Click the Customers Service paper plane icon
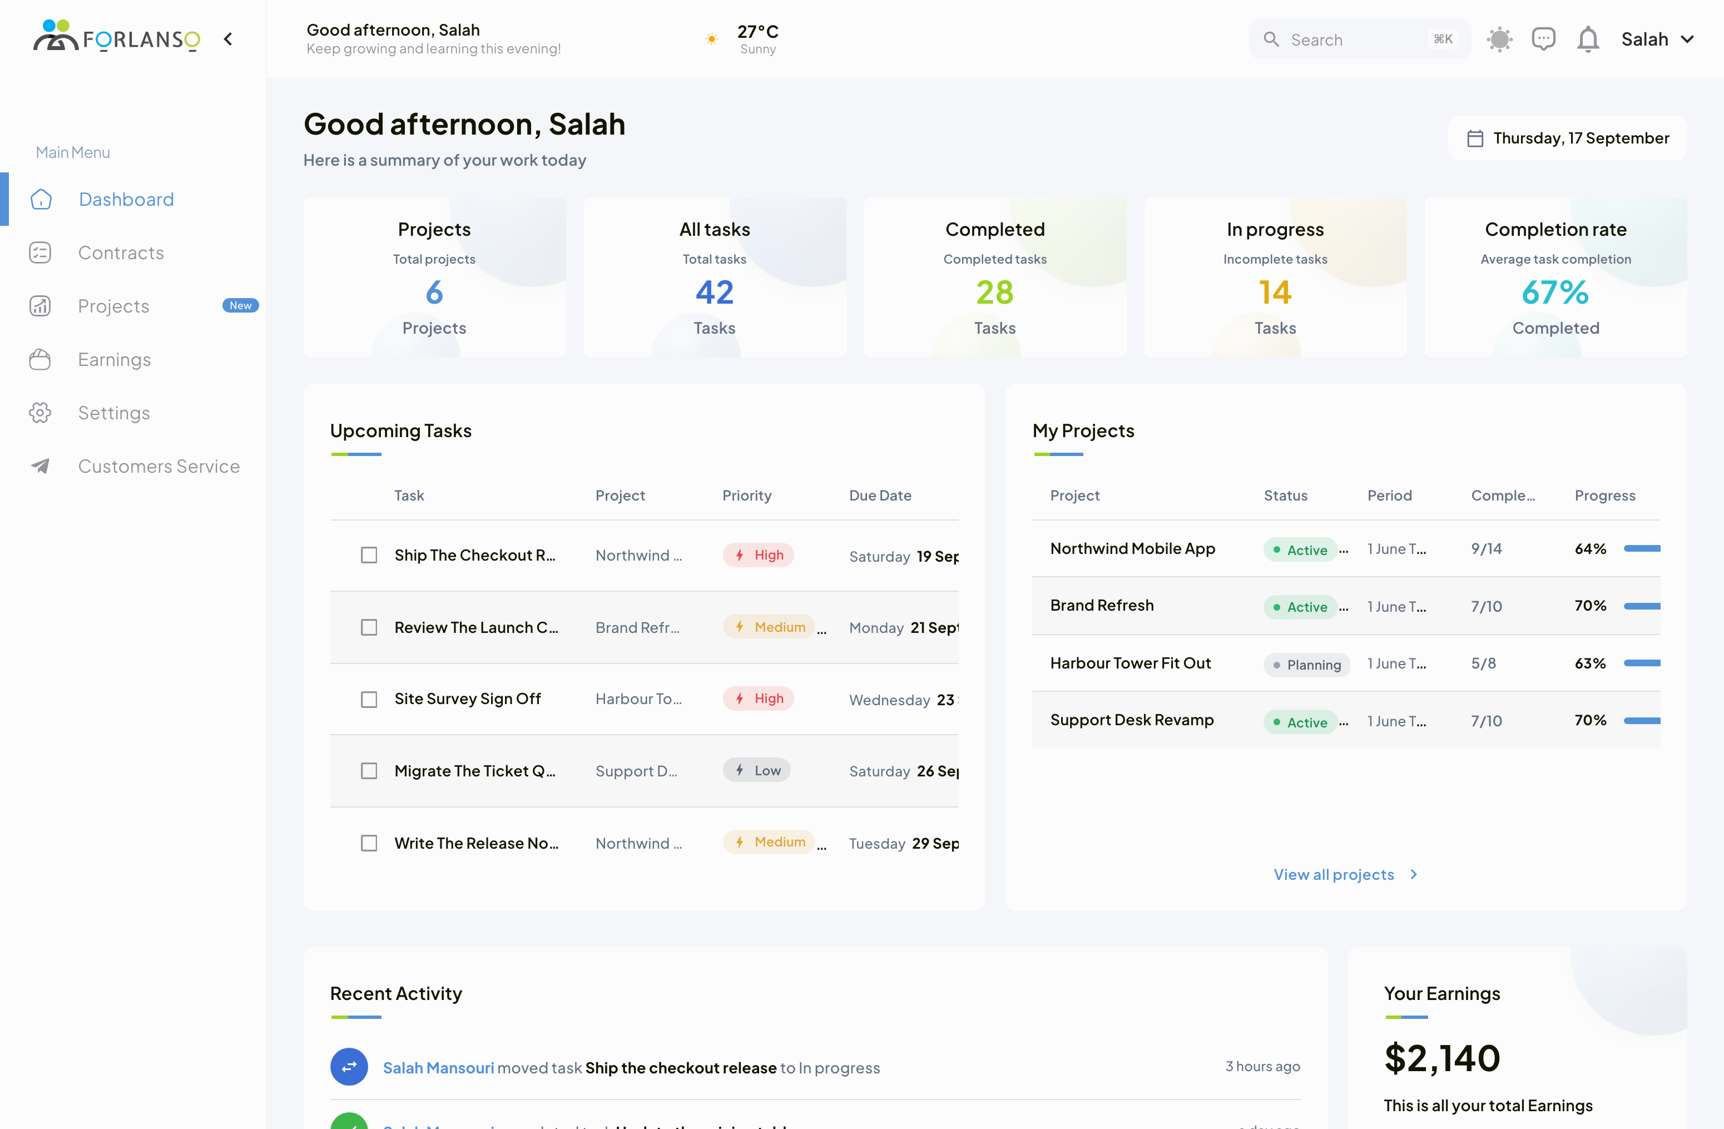 pyautogui.click(x=40, y=466)
